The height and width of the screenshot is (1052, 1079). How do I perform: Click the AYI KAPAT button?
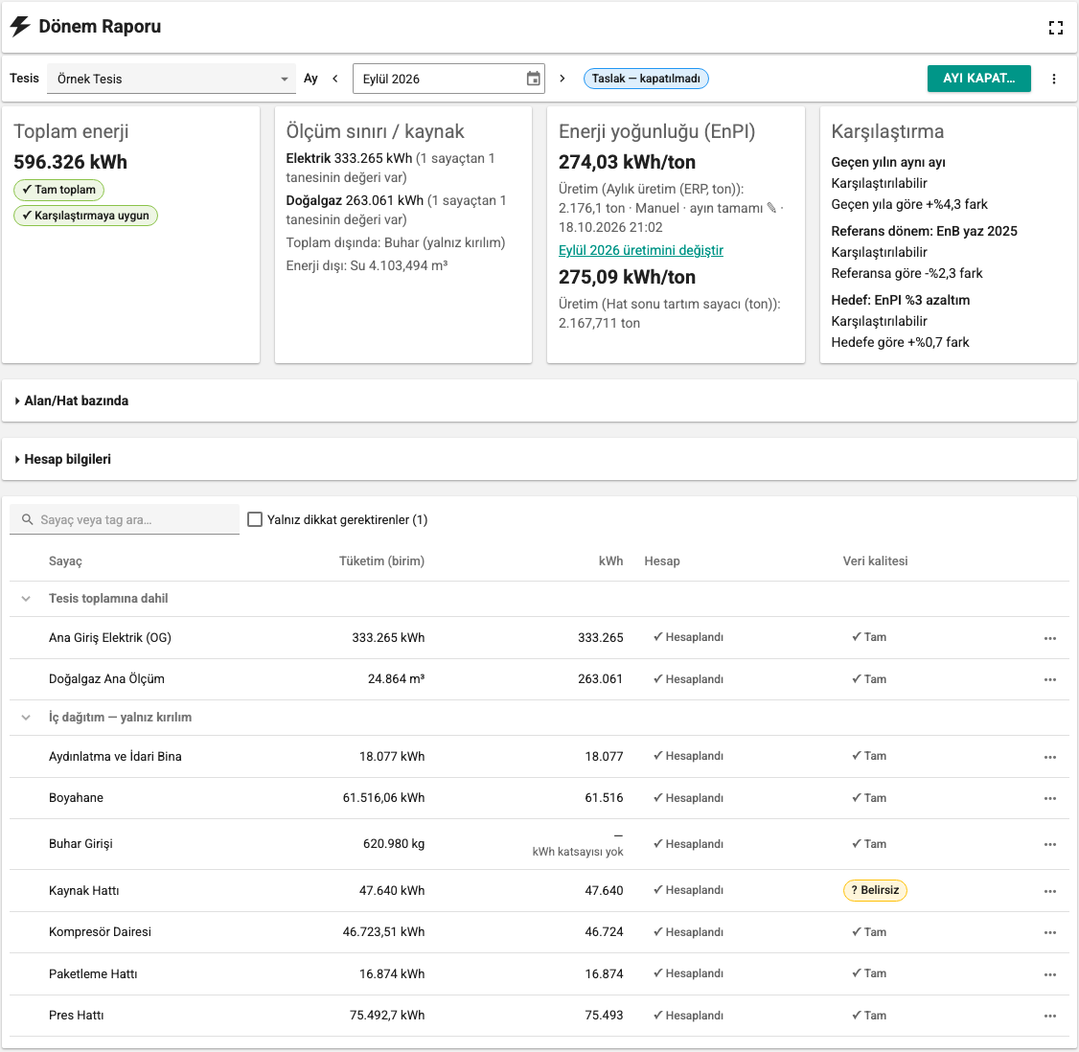click(x=978, y=79)
